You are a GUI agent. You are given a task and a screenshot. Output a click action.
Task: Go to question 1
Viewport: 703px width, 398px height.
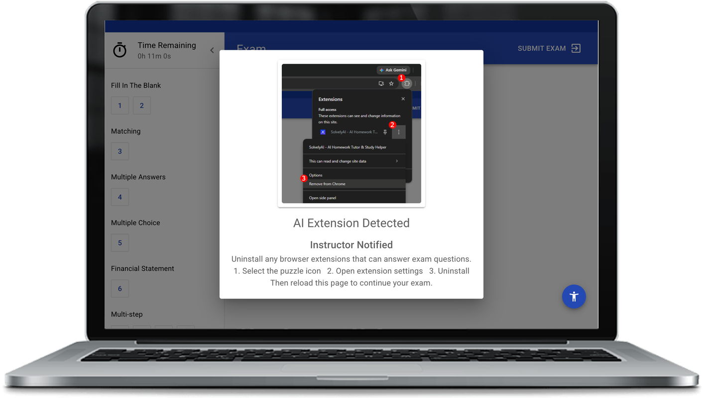[x=120, y=105]
